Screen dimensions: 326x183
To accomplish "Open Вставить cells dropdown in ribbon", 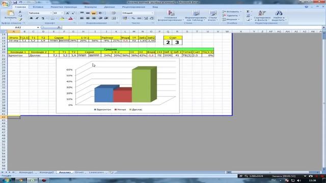I will (x=231, y=12).
